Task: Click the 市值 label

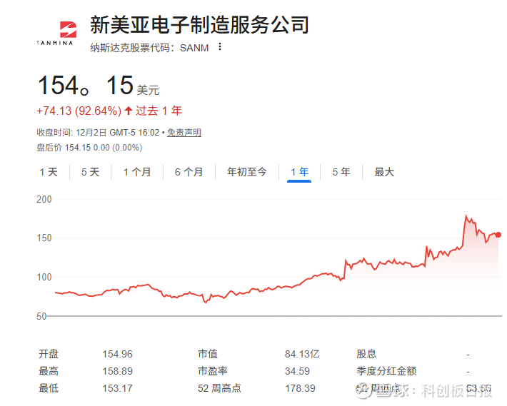Action: click(208, 354)
